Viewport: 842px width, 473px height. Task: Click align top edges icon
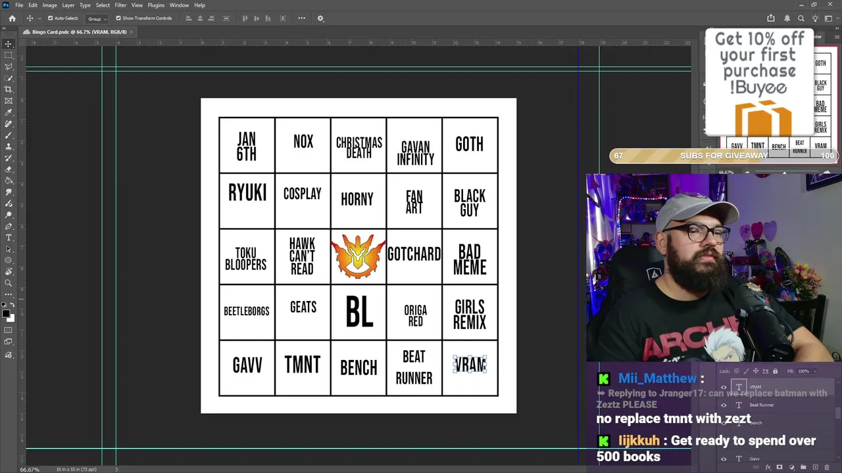pos(245,18)
